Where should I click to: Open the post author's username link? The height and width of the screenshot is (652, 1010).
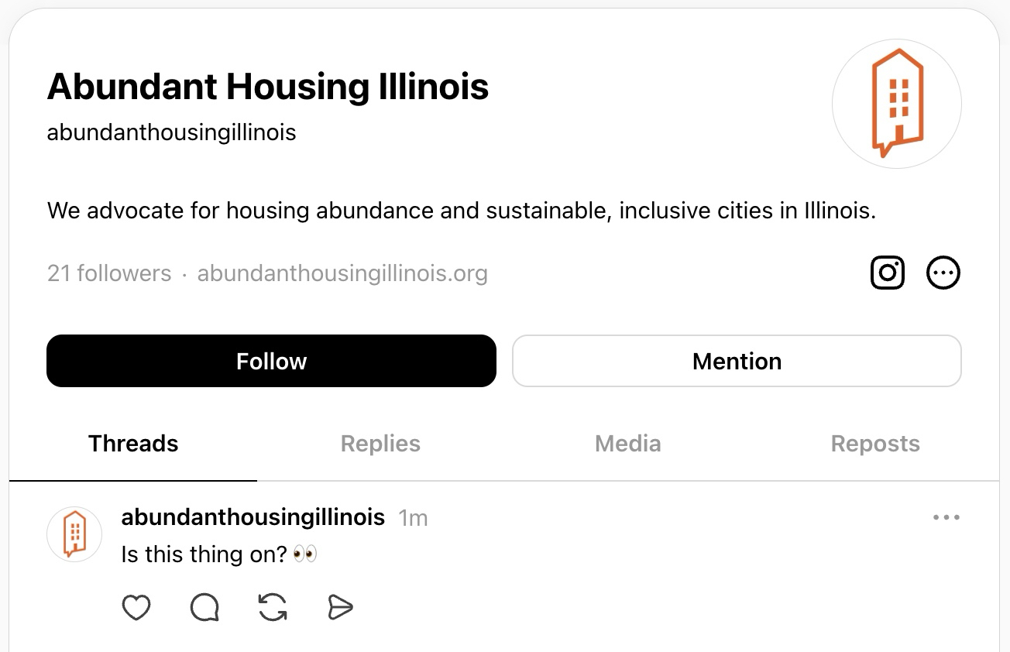pos(253,516)
